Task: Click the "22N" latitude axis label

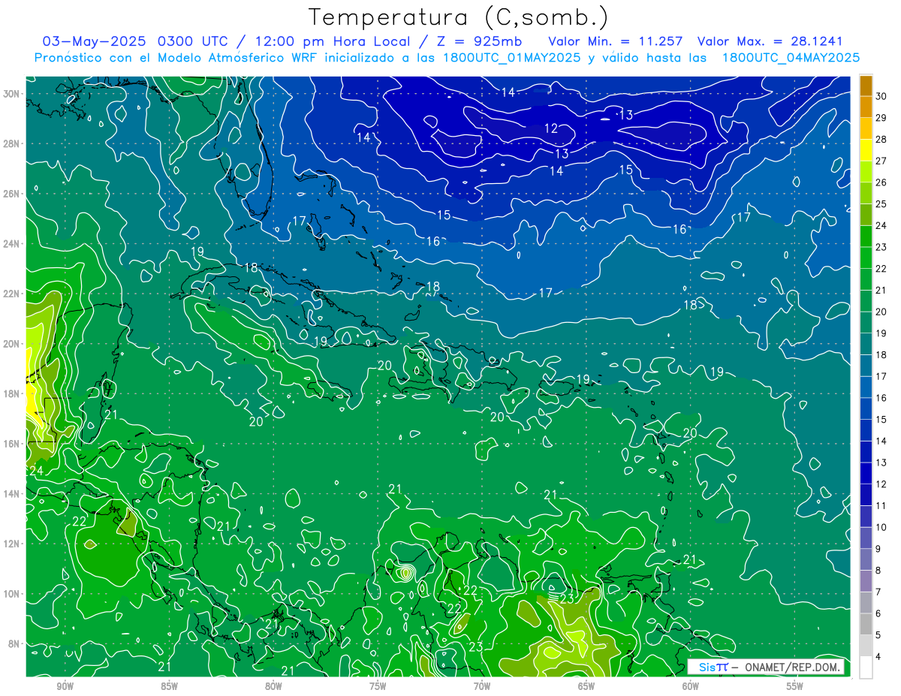Action: 11,294
